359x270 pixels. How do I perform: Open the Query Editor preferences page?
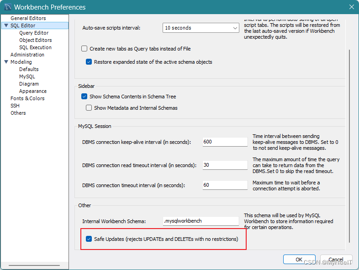34,33
